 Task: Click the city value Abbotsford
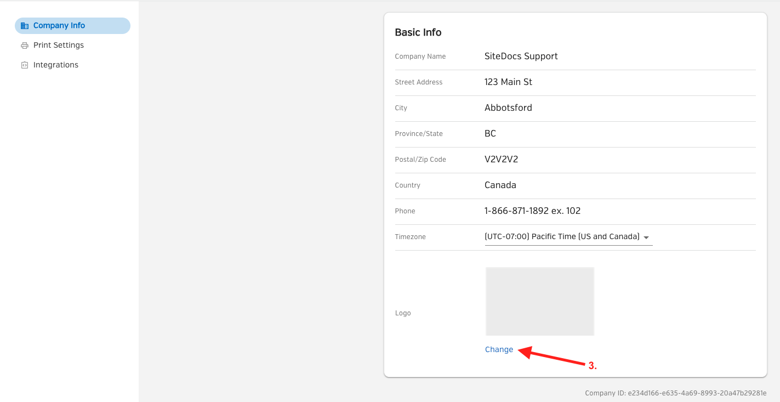click(508, 108)
